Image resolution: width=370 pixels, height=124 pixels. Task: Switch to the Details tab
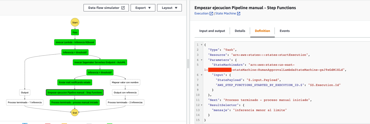pyautogui.click(x=240, y=31)
